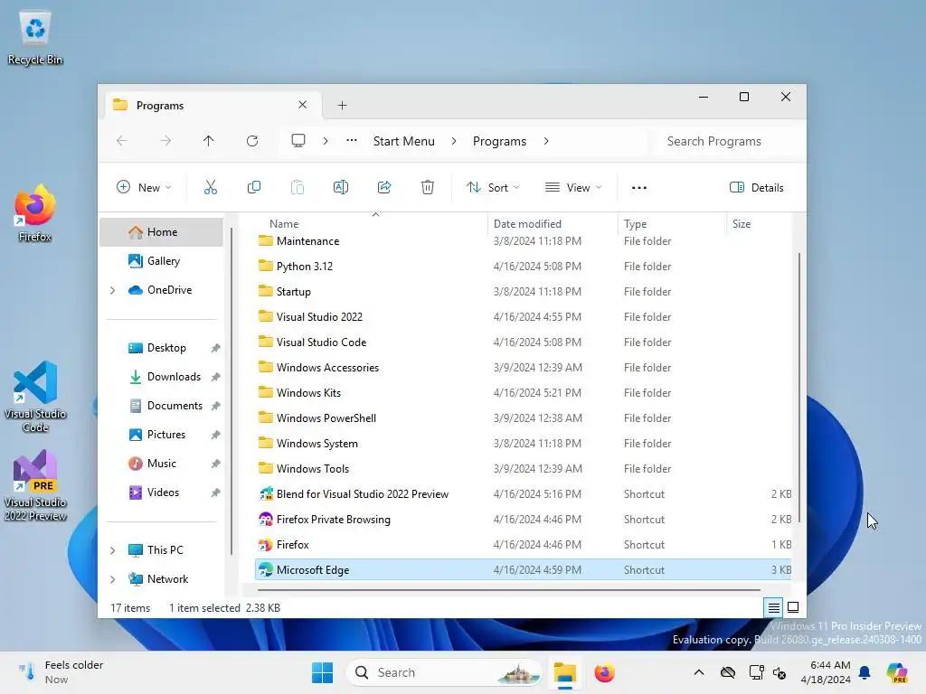Open Pictures in navigation pane
This screenshot has width=926, height=694.
pyautogui.click(x=166, y=435)
